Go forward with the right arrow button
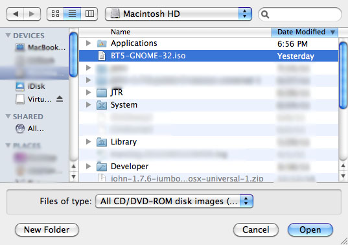 click(32, 14)
